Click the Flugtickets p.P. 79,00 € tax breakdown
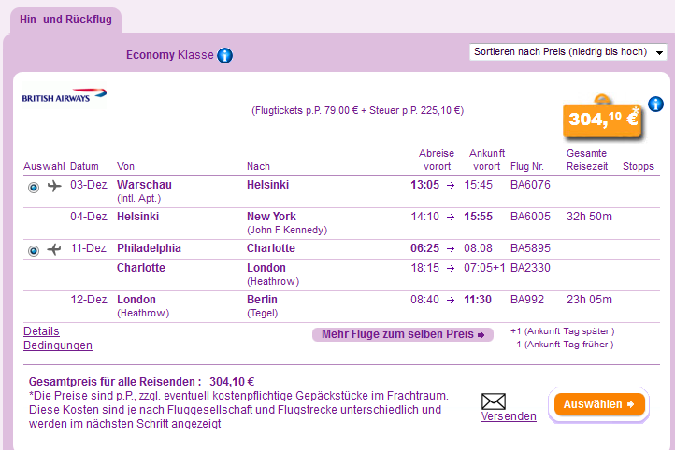The image size is (675, 450). (358, 110)
